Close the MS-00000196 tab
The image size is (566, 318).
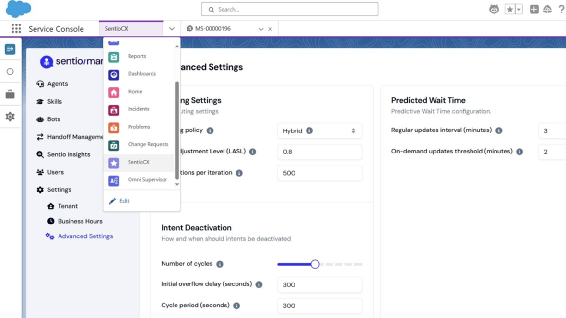click(x=270, y=29)
